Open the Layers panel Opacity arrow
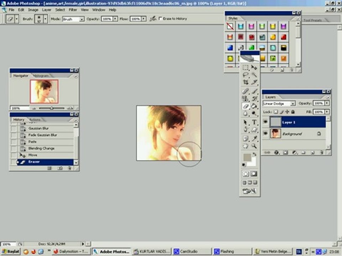The width and height of the screenshot is (342, 256). [x=327, y=103]
